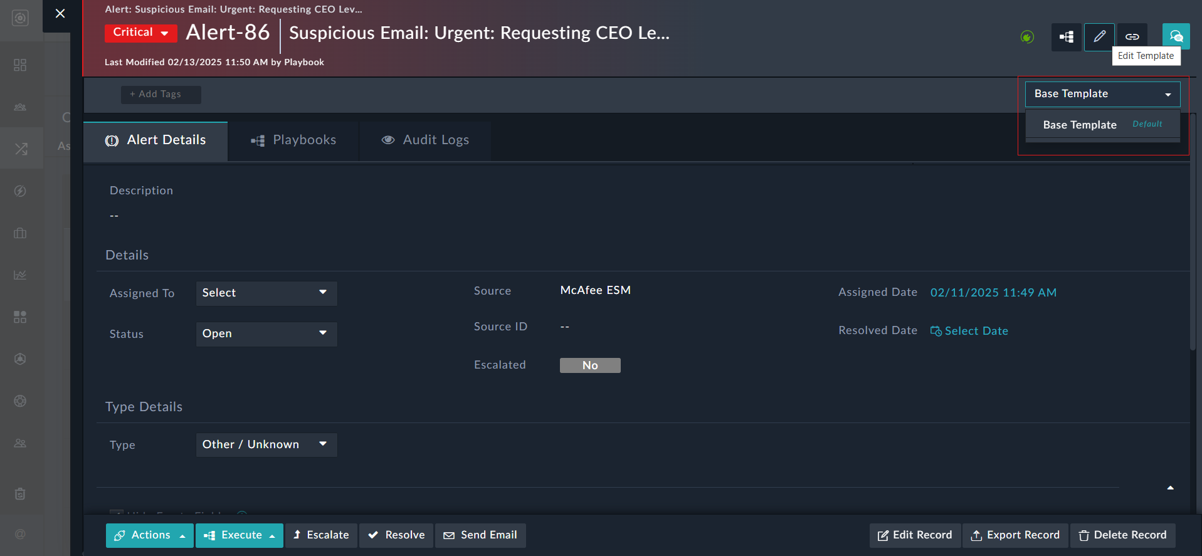This screenshot has width=1202, height=556.
Task: Click the logo icon atop the sidebar
Action: [20, 18]
